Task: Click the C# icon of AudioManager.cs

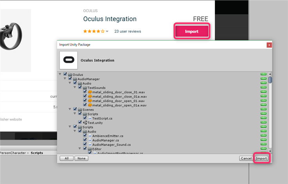Action: point(90,140)
